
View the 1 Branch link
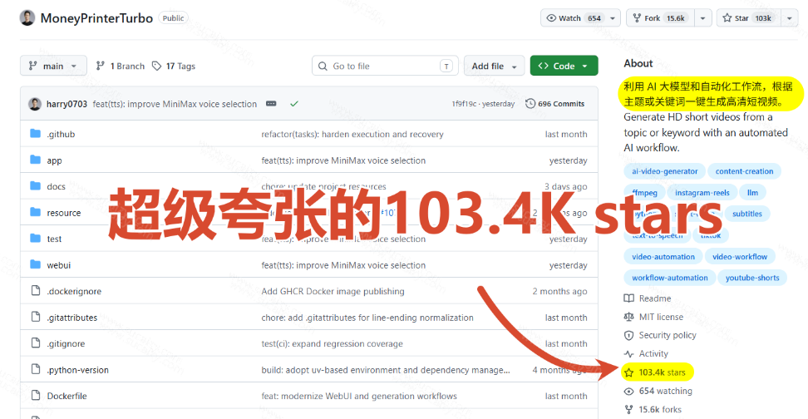pos(121,66)
